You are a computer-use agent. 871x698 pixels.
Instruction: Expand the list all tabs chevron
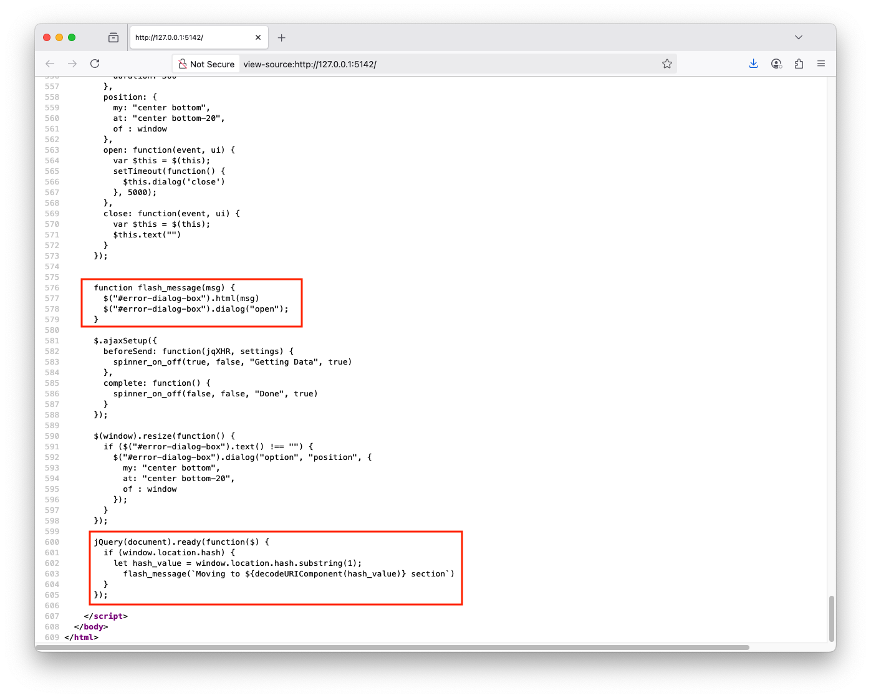click(x=799, y=37)
